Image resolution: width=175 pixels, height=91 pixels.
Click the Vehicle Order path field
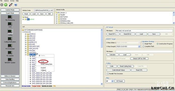44,10
